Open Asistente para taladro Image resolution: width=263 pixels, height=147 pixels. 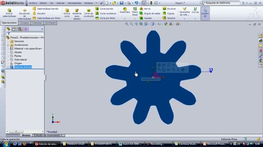pyautogui.click(x=77, y=14)
